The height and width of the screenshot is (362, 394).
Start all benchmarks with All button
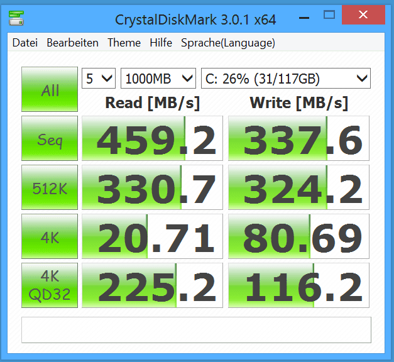50,89
